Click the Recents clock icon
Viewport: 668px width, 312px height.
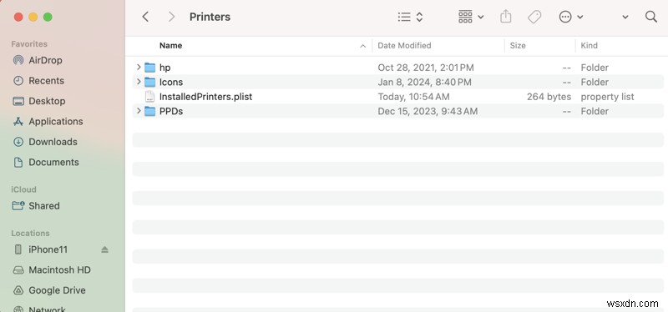point(18,80)
